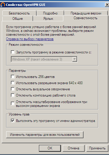Click the OpenVPN GUI title bar icon
Screen dimensions: 109x155
click(x=3, y=5)
